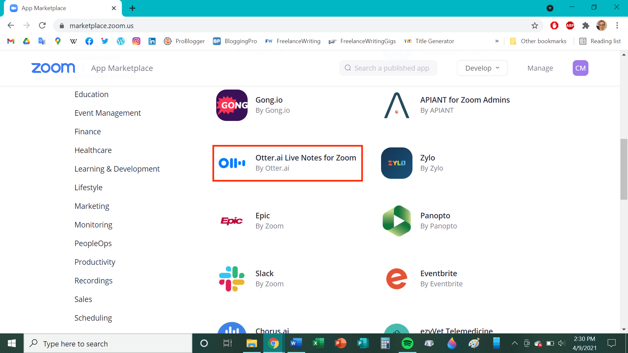Open the Twitter bookmark icon

105,41
